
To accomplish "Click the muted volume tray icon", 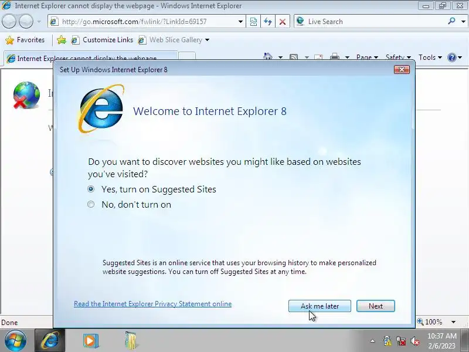I will pyautogui.click(x=415, y=341).
